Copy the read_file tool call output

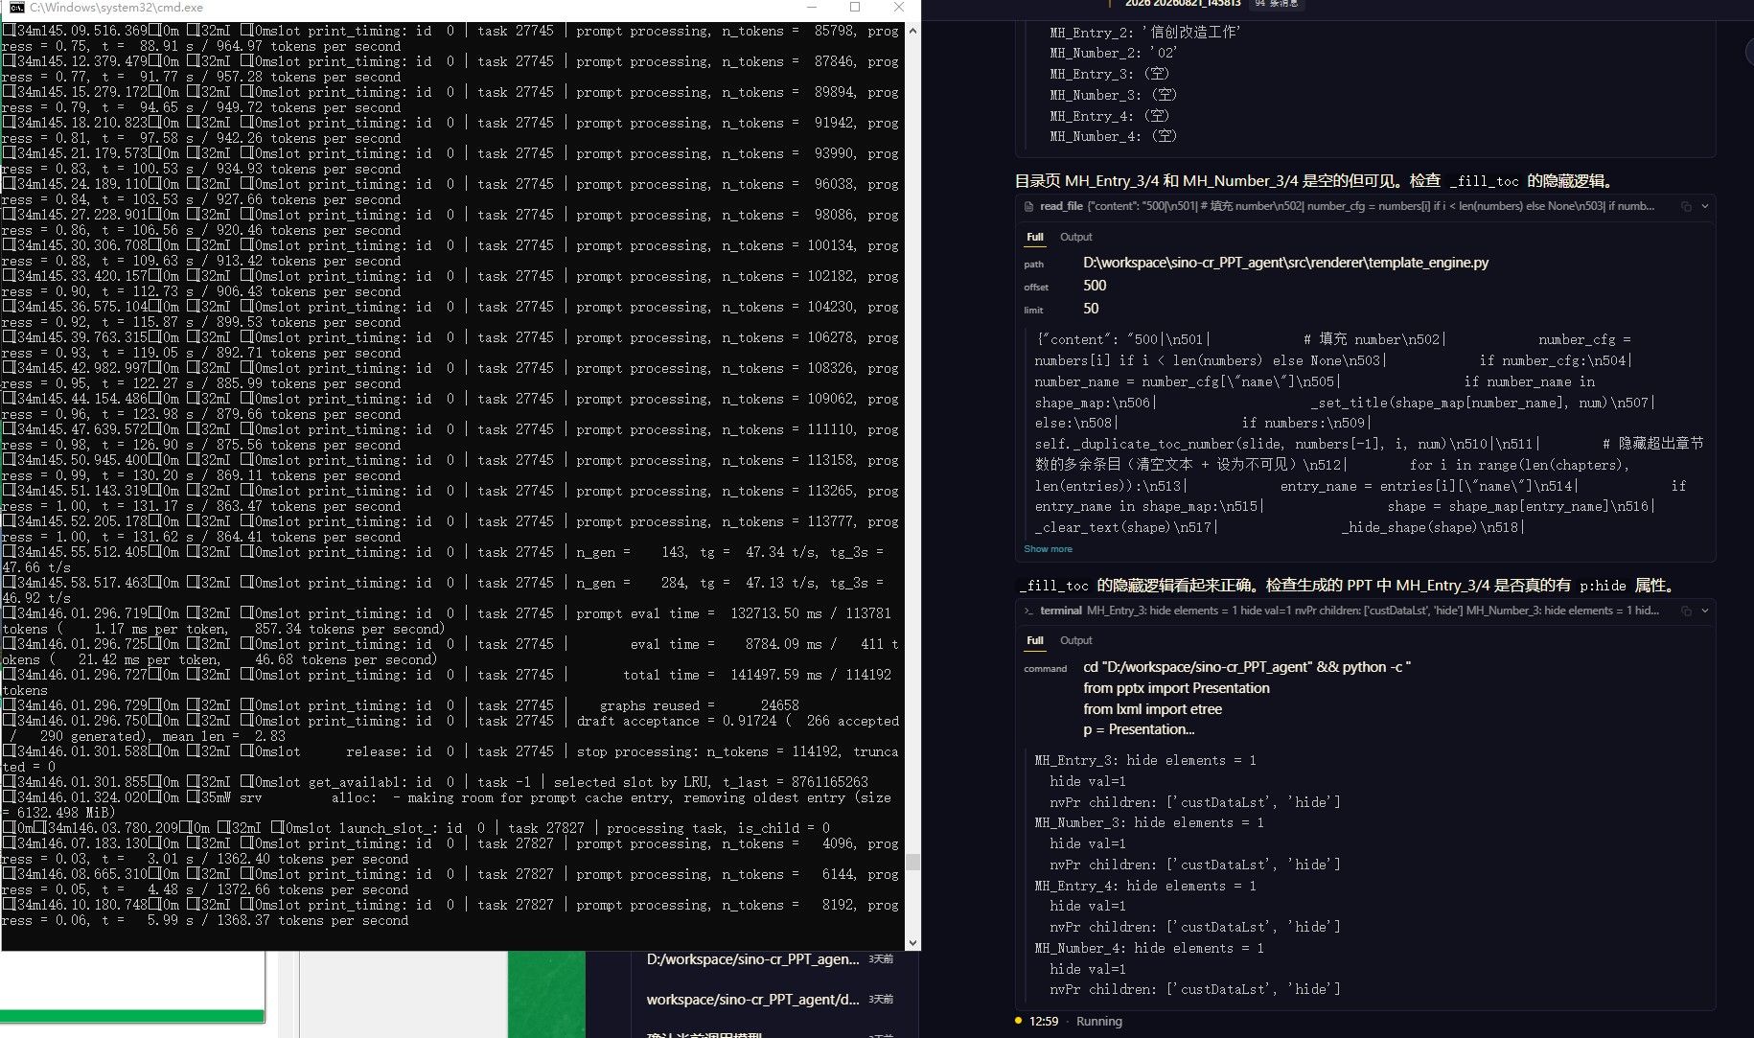click(1686, 206)
